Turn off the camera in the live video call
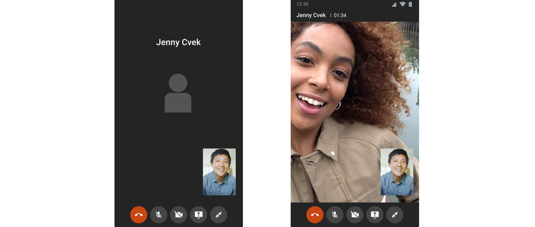The height and width of the screenshot is (227, 535). coord(355,215)
